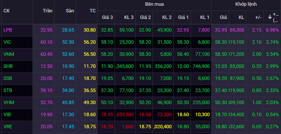Screen dimensions: 281x134
Task: Click VHM percent change 2.03%
Action: point(272,103)
